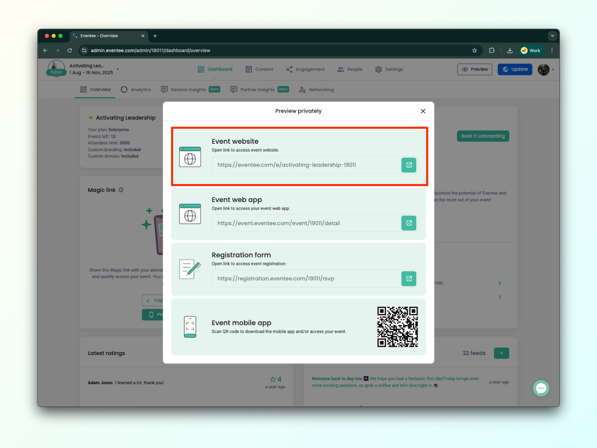Open a new browser tab
The height and width of the screenshot is (448, 597).
point(155,36)
